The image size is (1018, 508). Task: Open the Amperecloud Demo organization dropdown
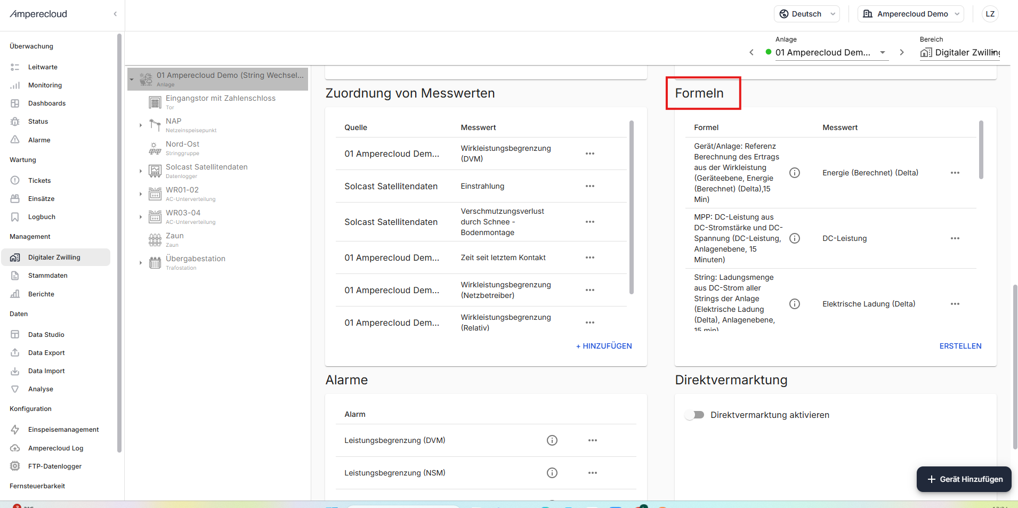(910, 14)
